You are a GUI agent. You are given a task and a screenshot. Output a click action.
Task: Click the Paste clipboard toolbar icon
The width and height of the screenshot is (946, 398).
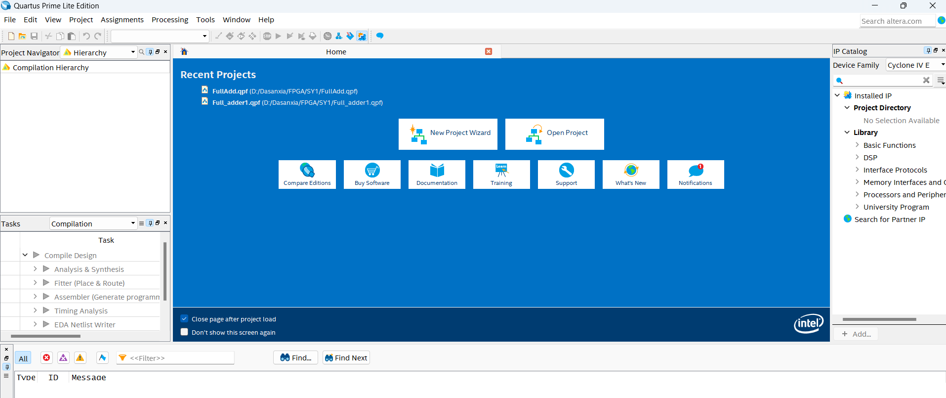pyautogui.click(x=72, y=36)
